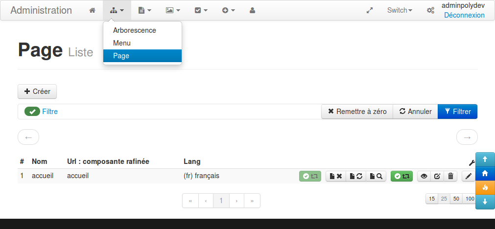Click the file search icon for accueil

tap(376, 176)
